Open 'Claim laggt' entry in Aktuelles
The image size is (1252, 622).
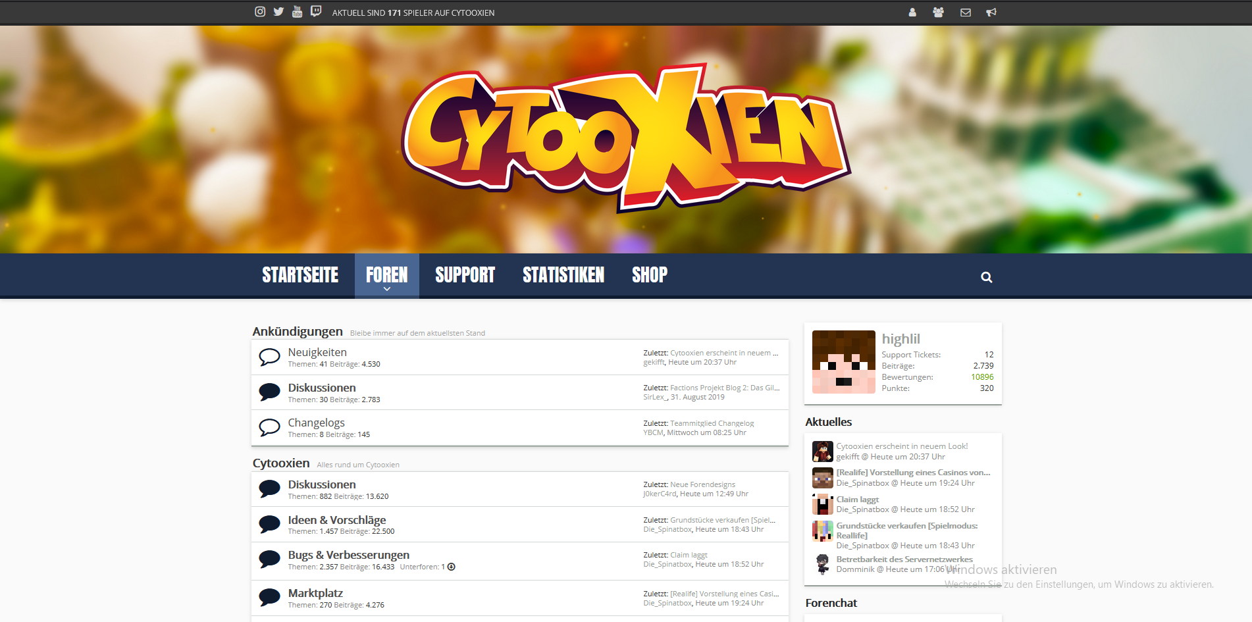(x=858, y=499)
